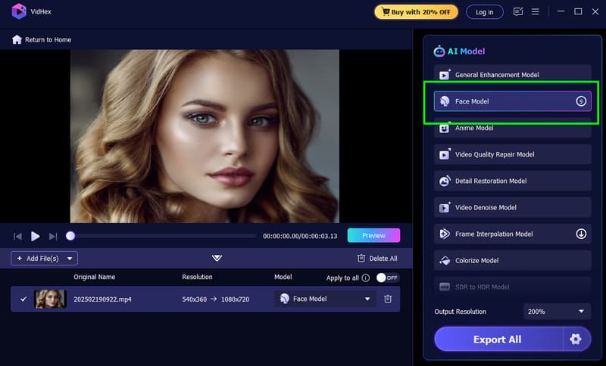606x366 pixels.
Task: Open the hamburger menu in title bar
Action: (x=536, y=11)
